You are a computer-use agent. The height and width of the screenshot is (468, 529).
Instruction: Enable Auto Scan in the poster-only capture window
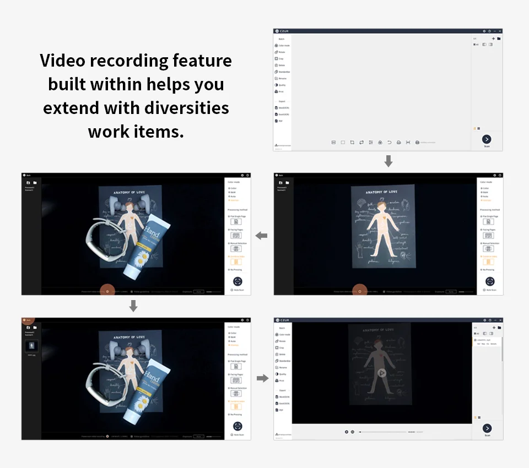tap(490, 290)
